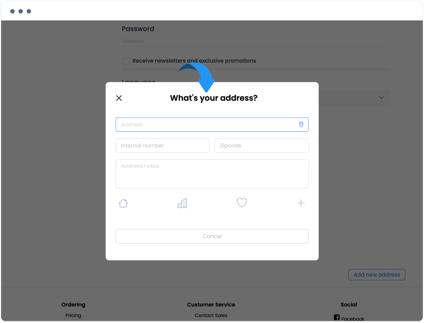Image resolution: width=424 pixels, height=323 pixels.
Task: Select the plus other address icon
Action: pyautogui.click(x=301, y=203)
